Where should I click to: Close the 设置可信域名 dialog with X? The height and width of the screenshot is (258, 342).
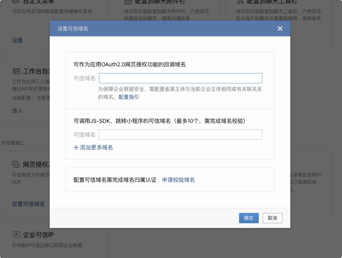pos(280,28)
